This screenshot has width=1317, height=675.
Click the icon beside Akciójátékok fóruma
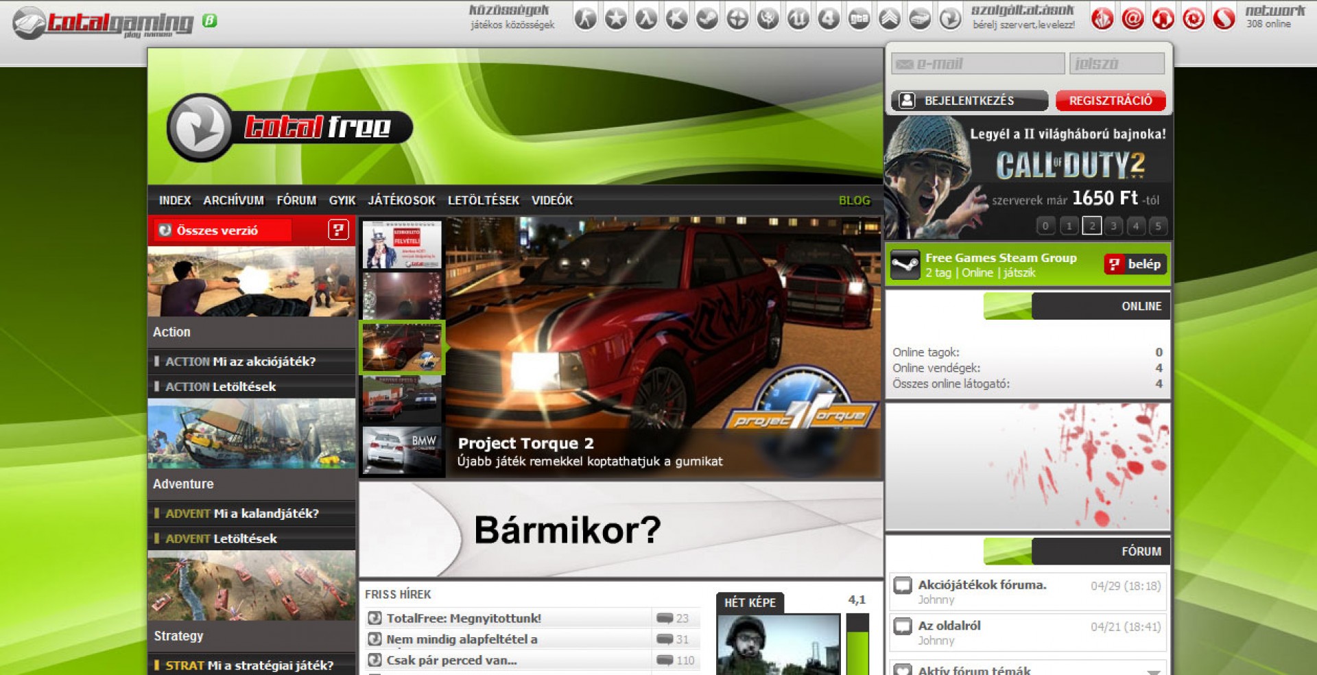(903, 586)
